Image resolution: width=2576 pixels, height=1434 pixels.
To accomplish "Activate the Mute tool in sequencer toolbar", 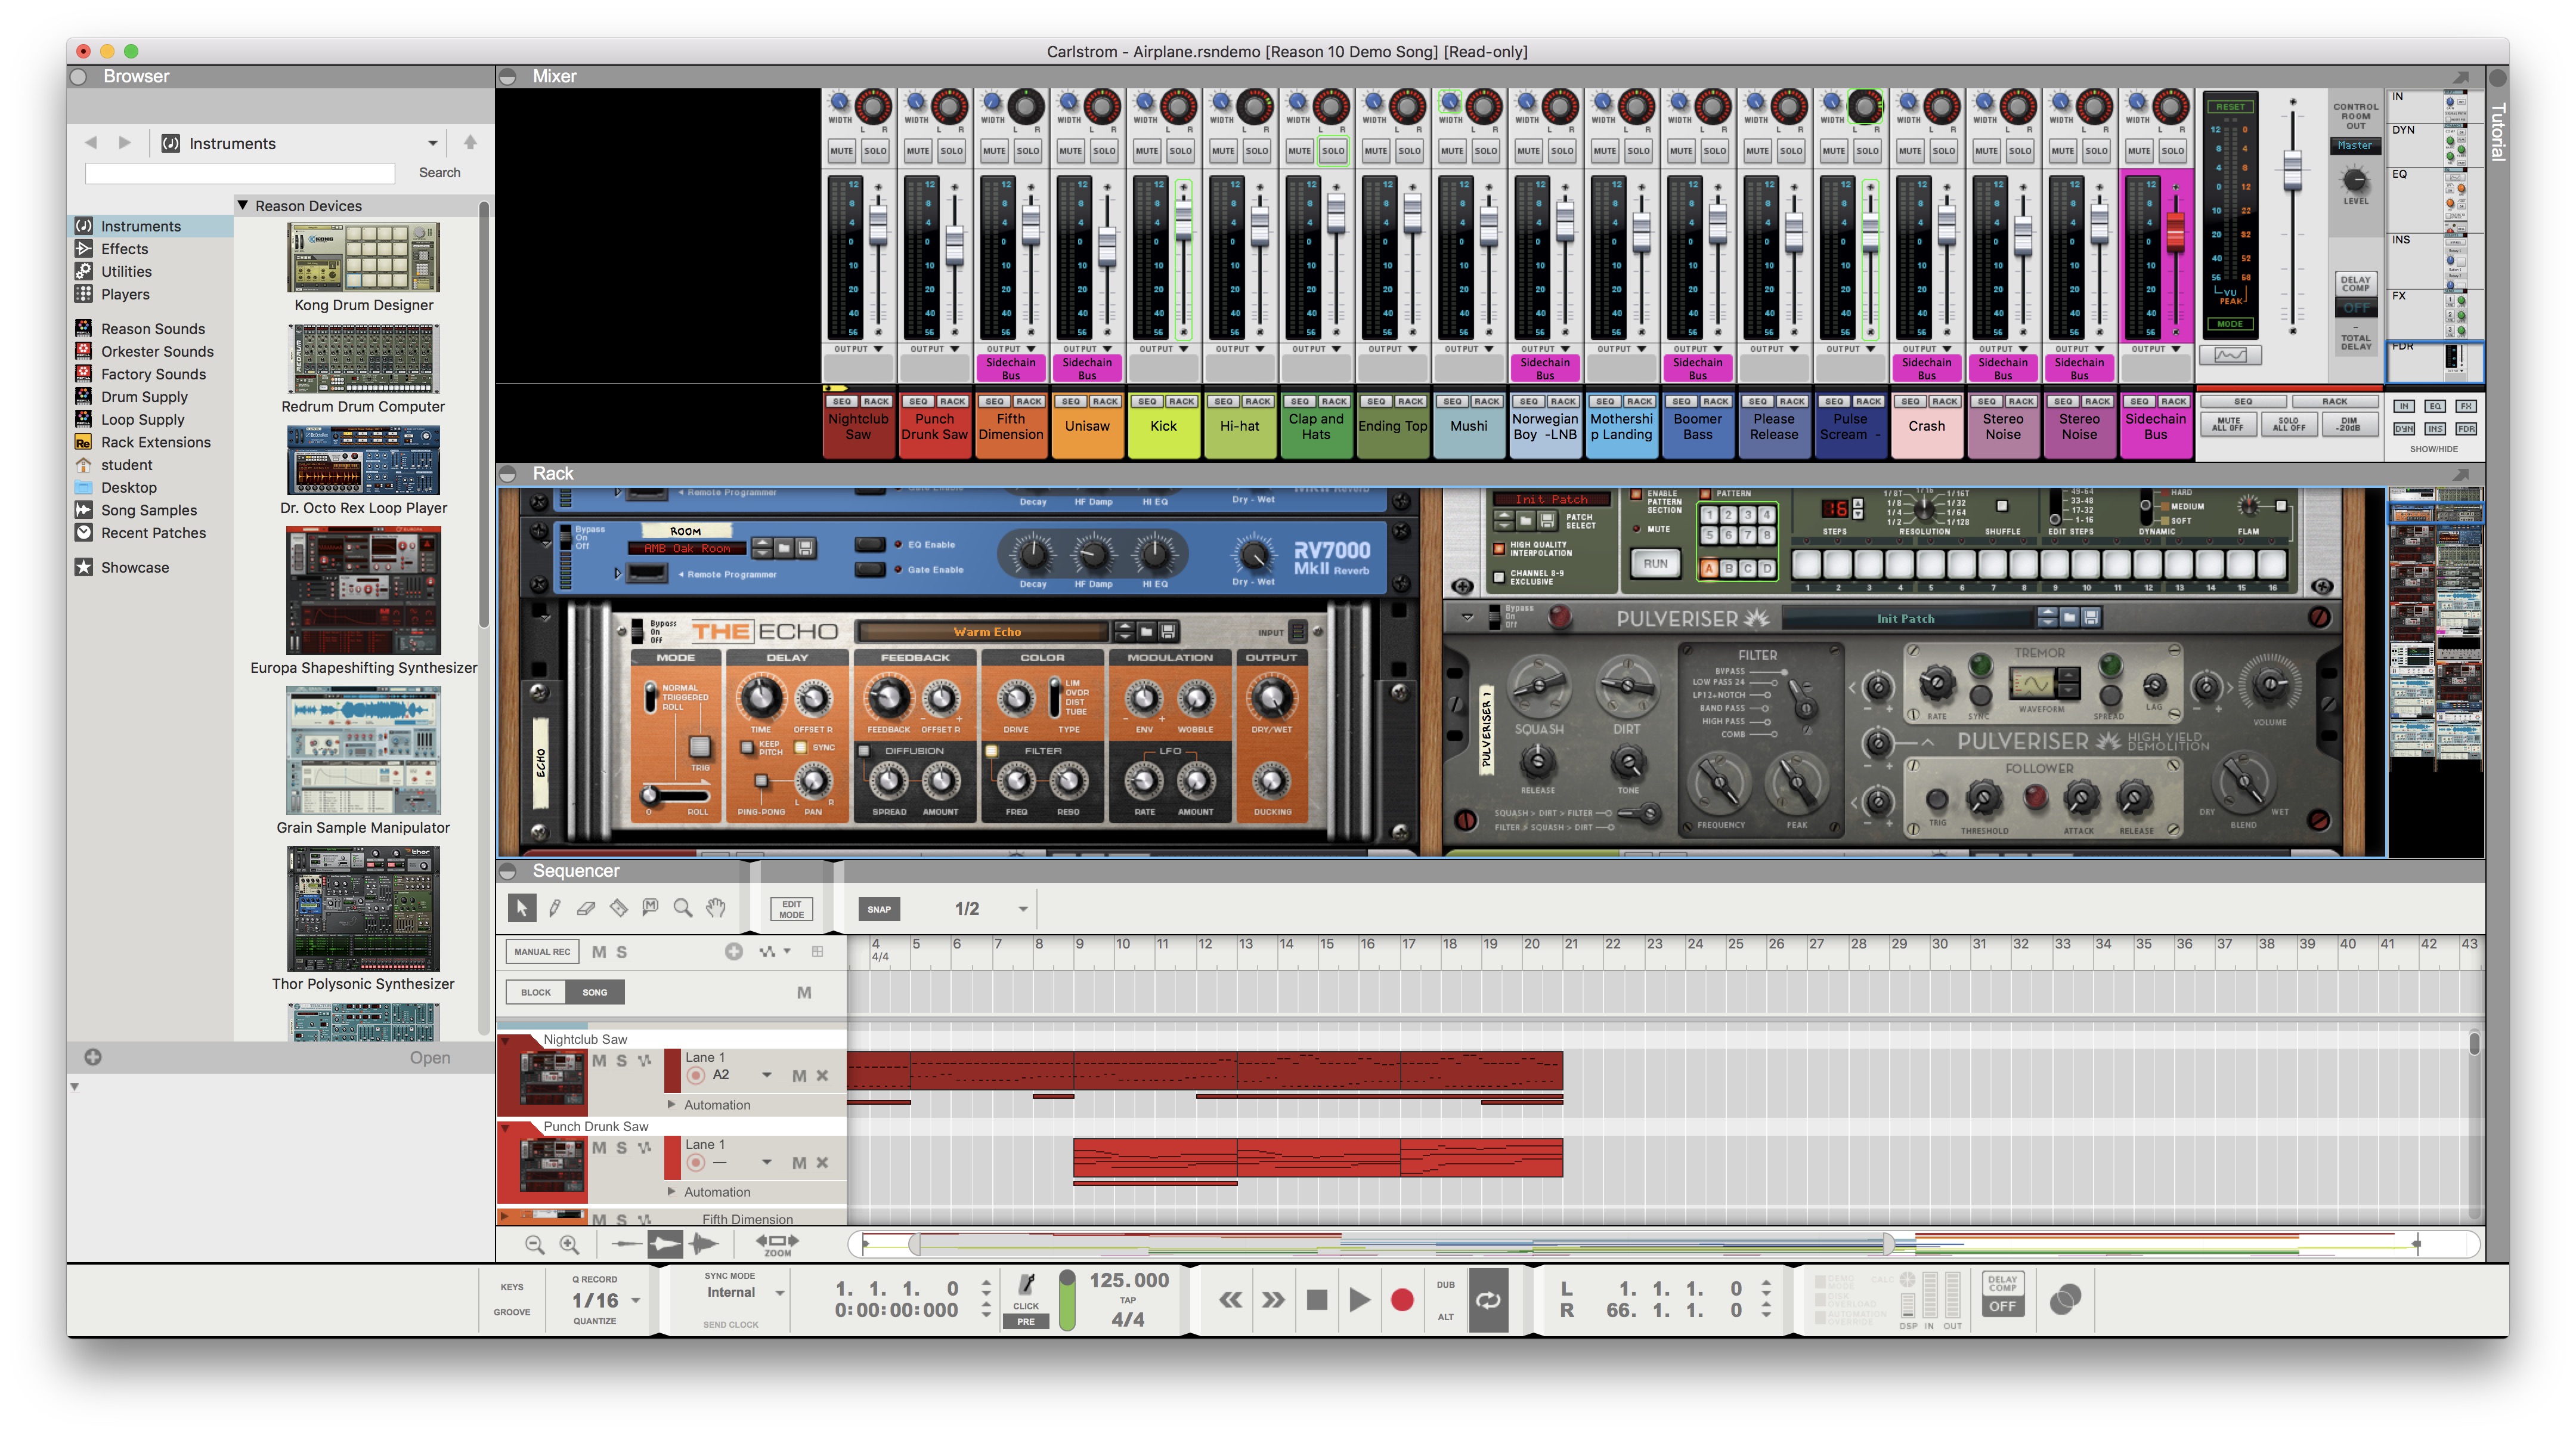I will tap(650, 908).
